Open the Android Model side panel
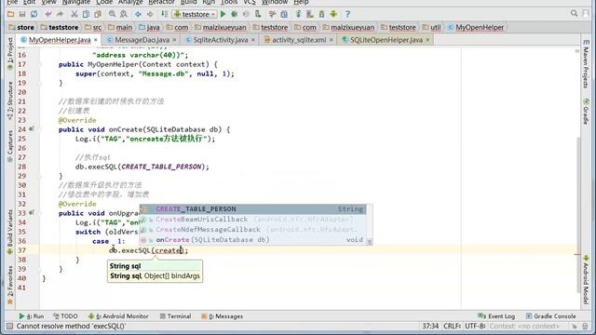 click(586, 279)
